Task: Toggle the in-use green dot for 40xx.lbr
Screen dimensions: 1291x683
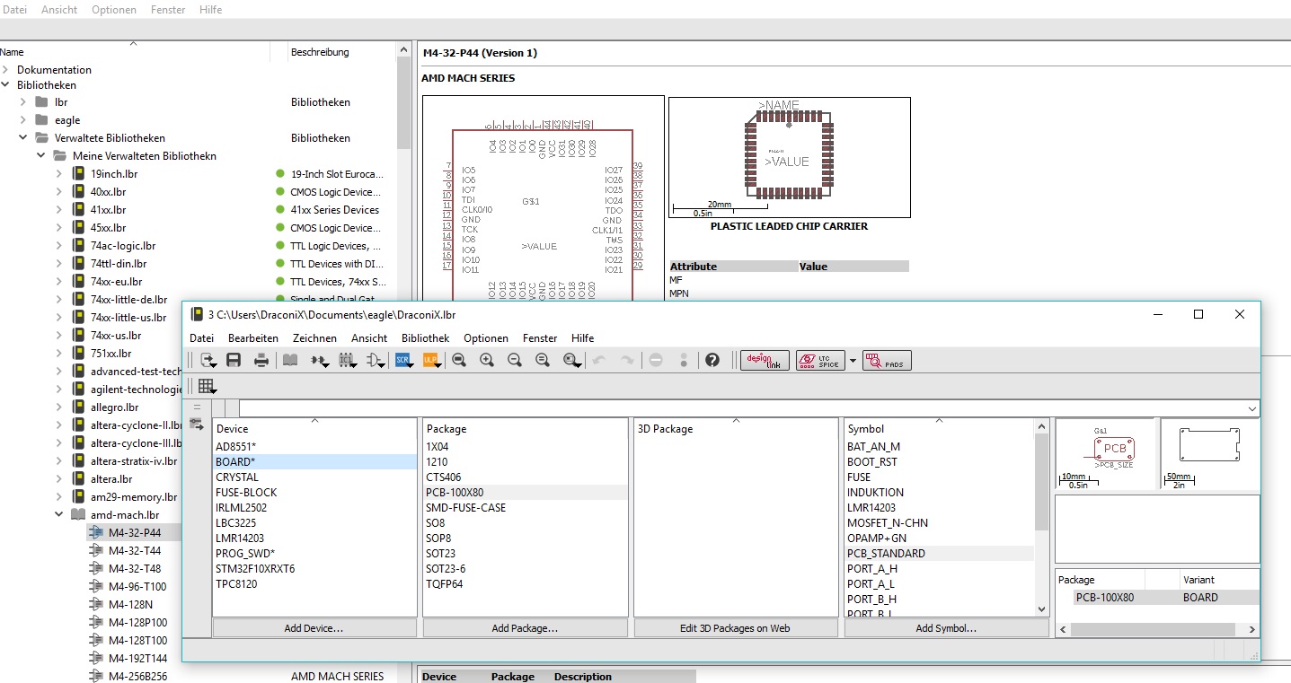Action: click(280, 192)
